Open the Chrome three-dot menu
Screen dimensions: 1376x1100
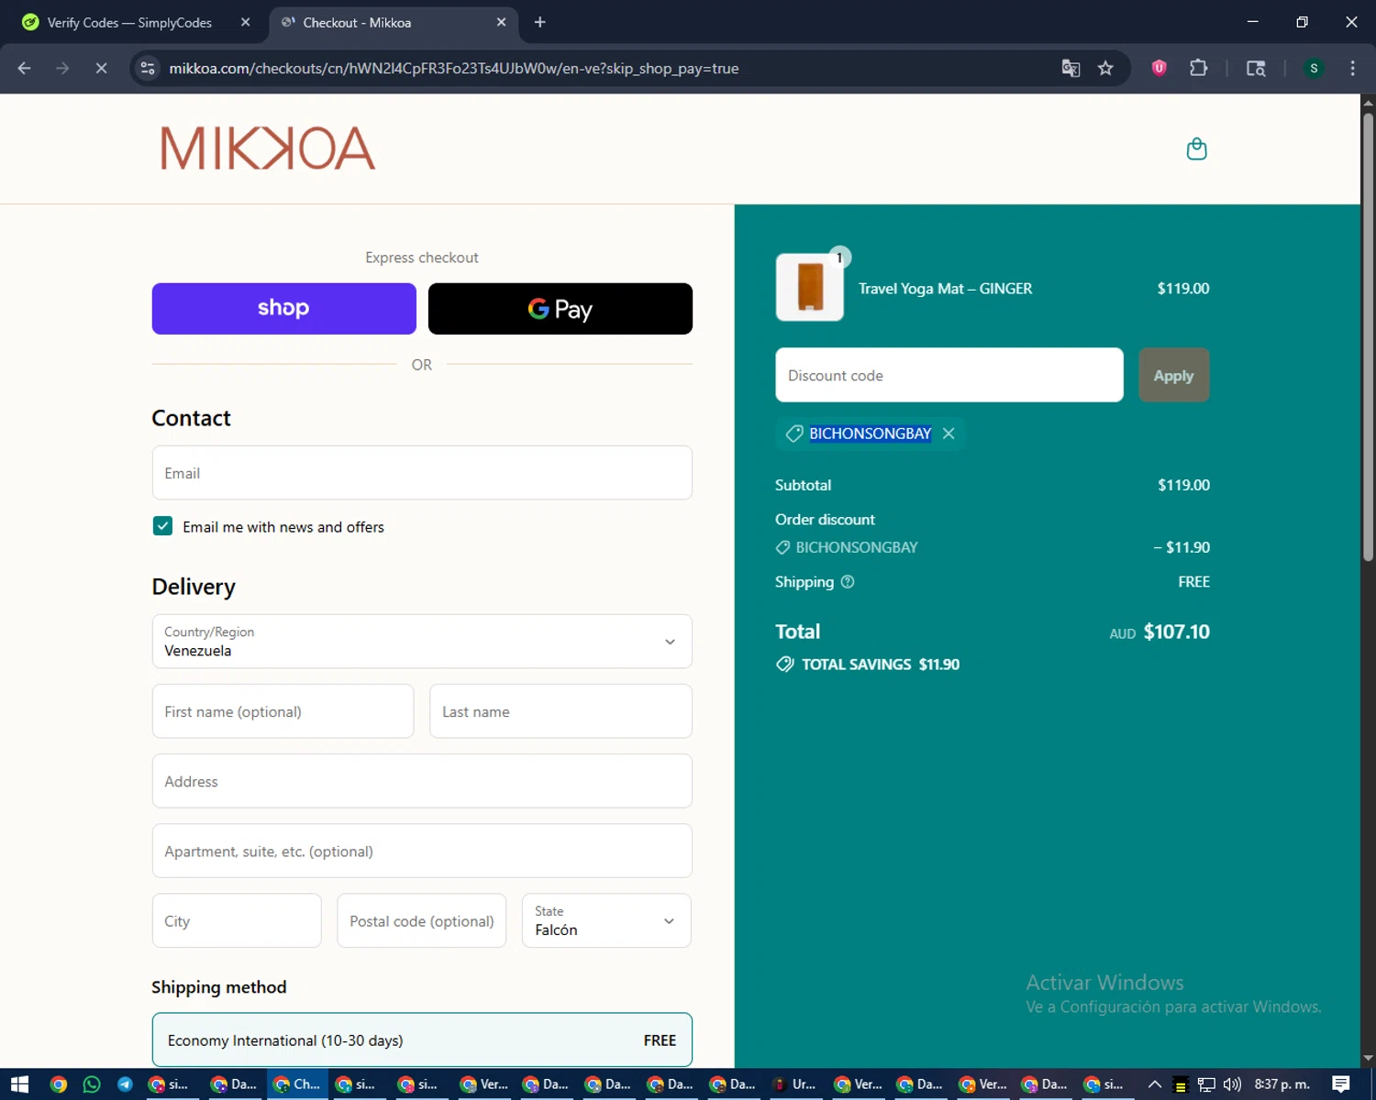(x=1352, y=68)
